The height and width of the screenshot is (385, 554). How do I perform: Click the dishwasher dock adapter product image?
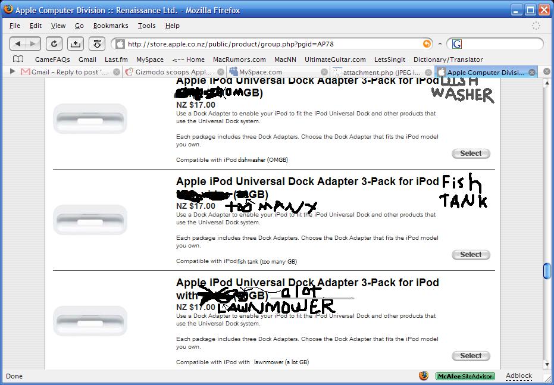pos(90,118)
